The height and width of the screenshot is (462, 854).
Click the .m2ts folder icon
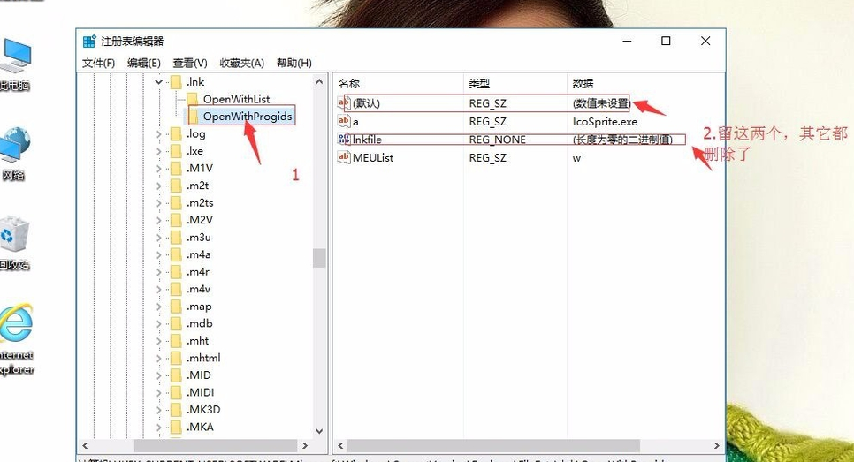tap(176, 203)
